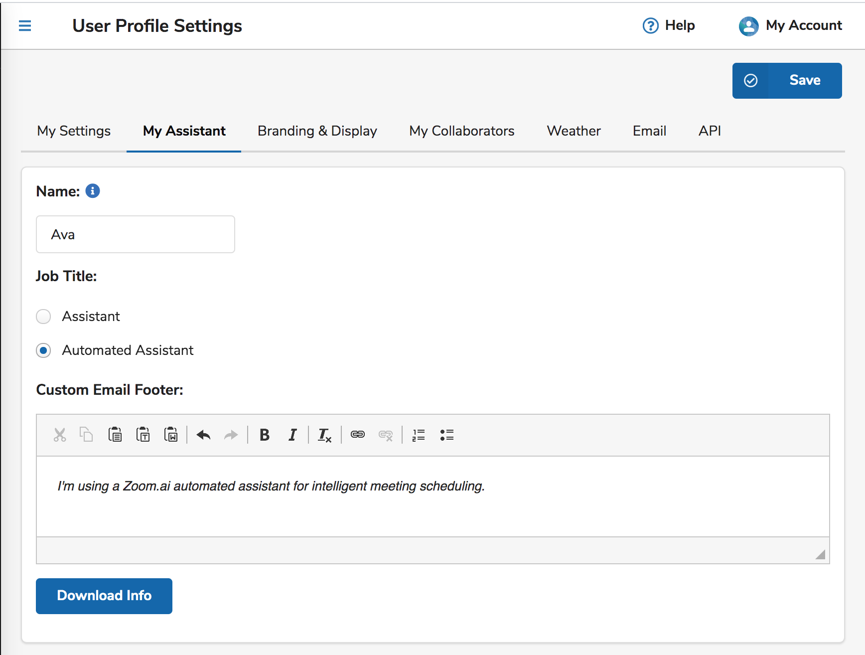Open the Weather settings tab
This screenshot has height=655, width=865.
tap(574, 131)
